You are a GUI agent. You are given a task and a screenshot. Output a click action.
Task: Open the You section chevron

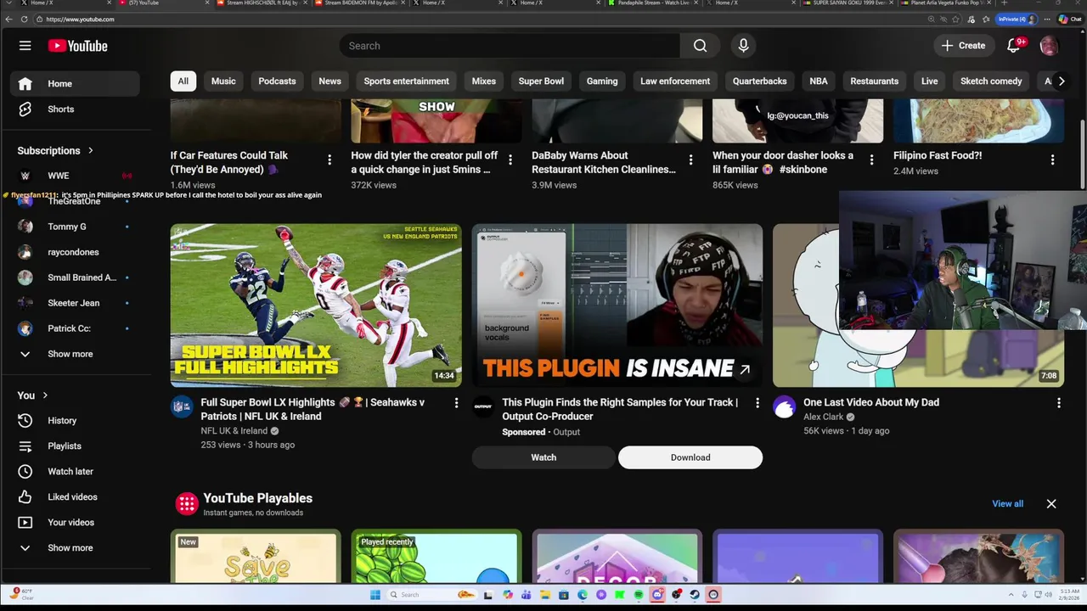[x=45, y=395]
